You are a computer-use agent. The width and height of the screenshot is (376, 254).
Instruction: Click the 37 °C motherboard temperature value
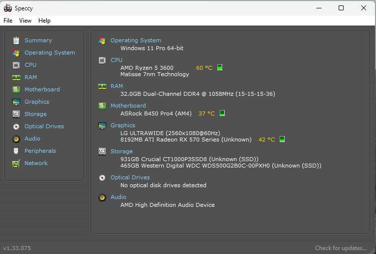[x=207, y=113]
